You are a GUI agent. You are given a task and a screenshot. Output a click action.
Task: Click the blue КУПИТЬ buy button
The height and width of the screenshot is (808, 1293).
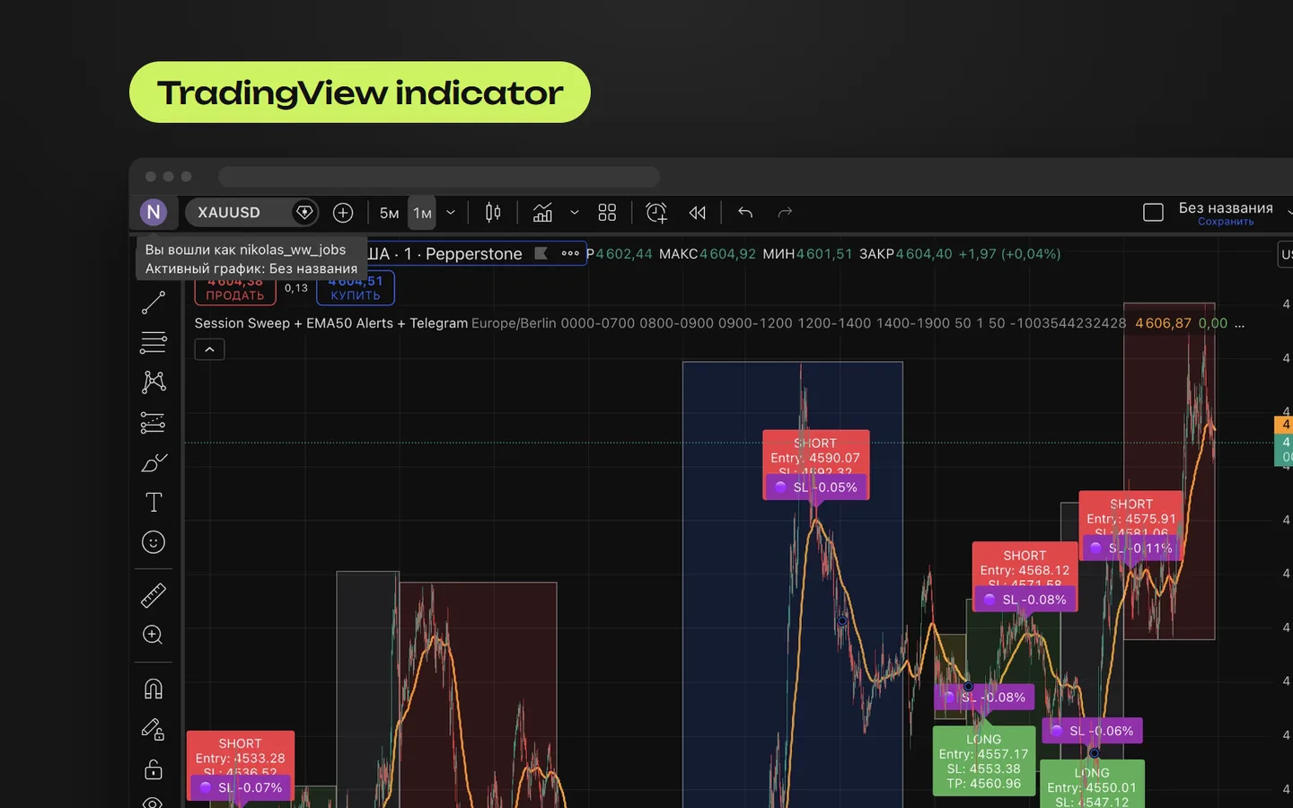pos(356,288)
